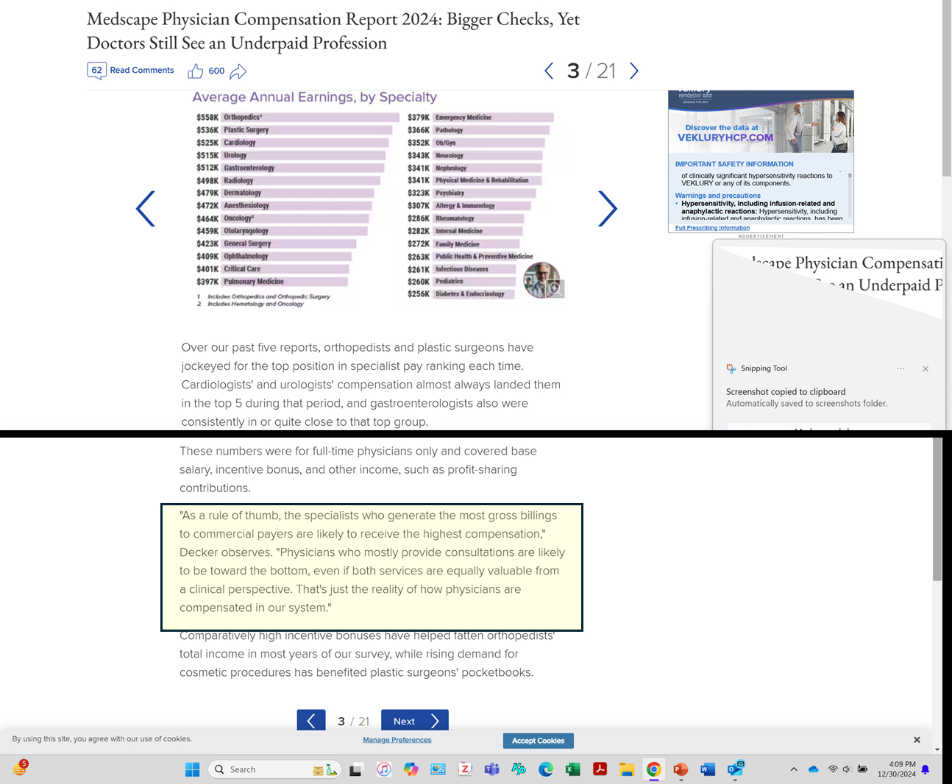952x784 pixels.
Task: Click the Accept Cookies button
Action: pyautogui.click(x=538, y=741)
